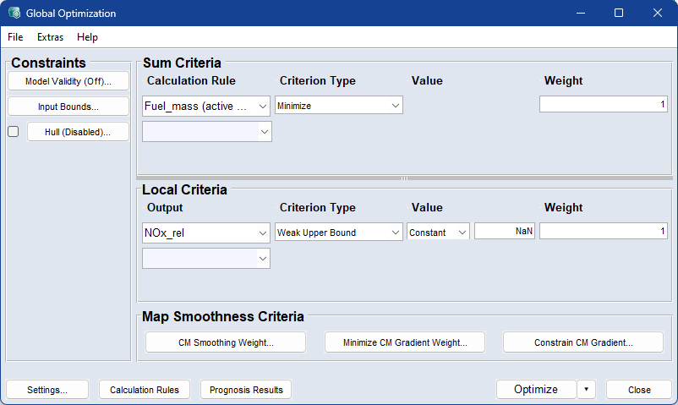
Task: Enable the Hull constraint checkbox
Action: tap(13, 132)
